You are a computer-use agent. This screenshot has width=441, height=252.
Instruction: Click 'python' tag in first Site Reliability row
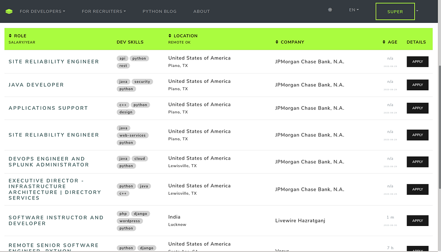coord(139,59)
